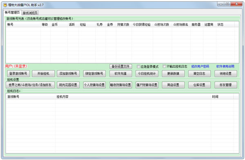Click the 挂机内容 log column header

click(x=133, y=97)
